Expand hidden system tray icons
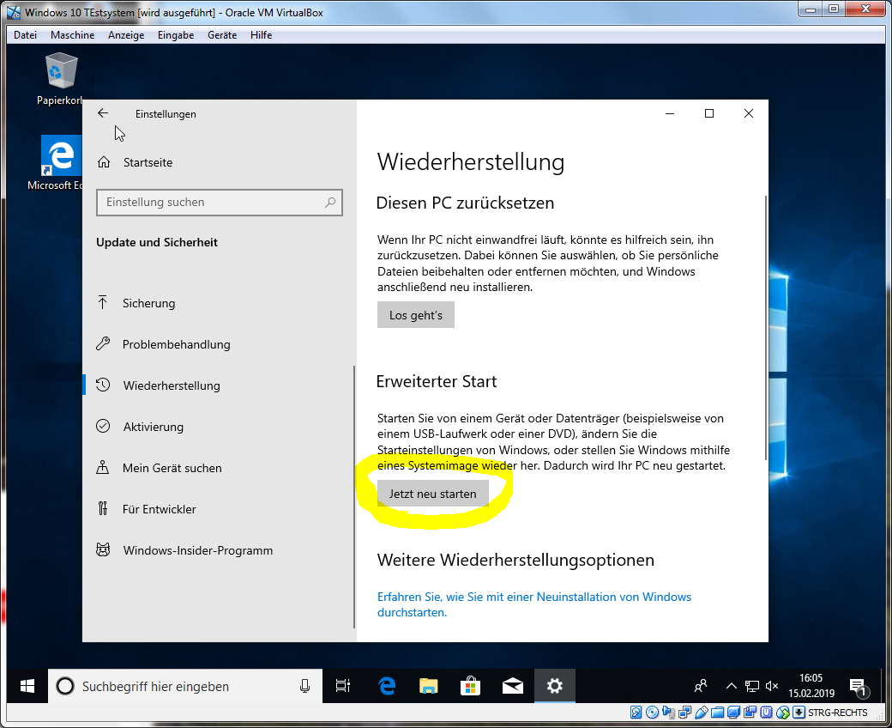This screenshot has width=892, height=728. pos(731,686)
